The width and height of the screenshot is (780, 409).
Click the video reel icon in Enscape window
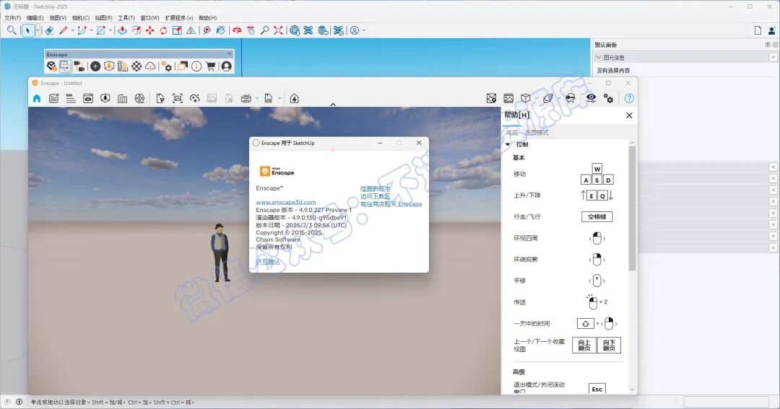[x=140, y=98]
